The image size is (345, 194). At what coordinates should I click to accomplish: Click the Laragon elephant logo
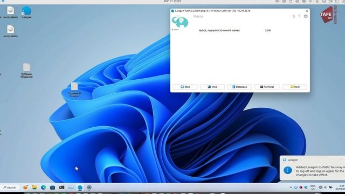point(180,22)
